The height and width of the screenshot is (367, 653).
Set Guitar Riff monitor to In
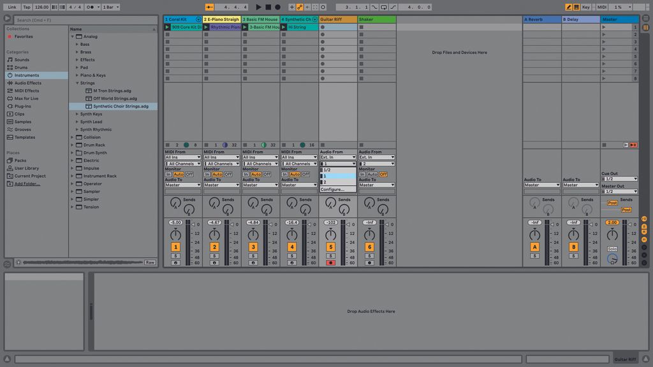(325, 173)
